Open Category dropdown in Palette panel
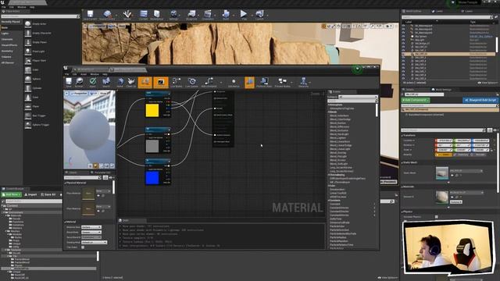 (x=358, y=97)
